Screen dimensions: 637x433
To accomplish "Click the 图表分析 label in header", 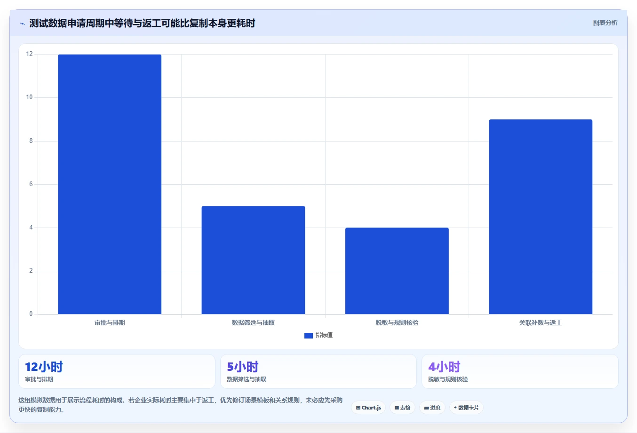I will pyautogui.click(x=605, y=23).
